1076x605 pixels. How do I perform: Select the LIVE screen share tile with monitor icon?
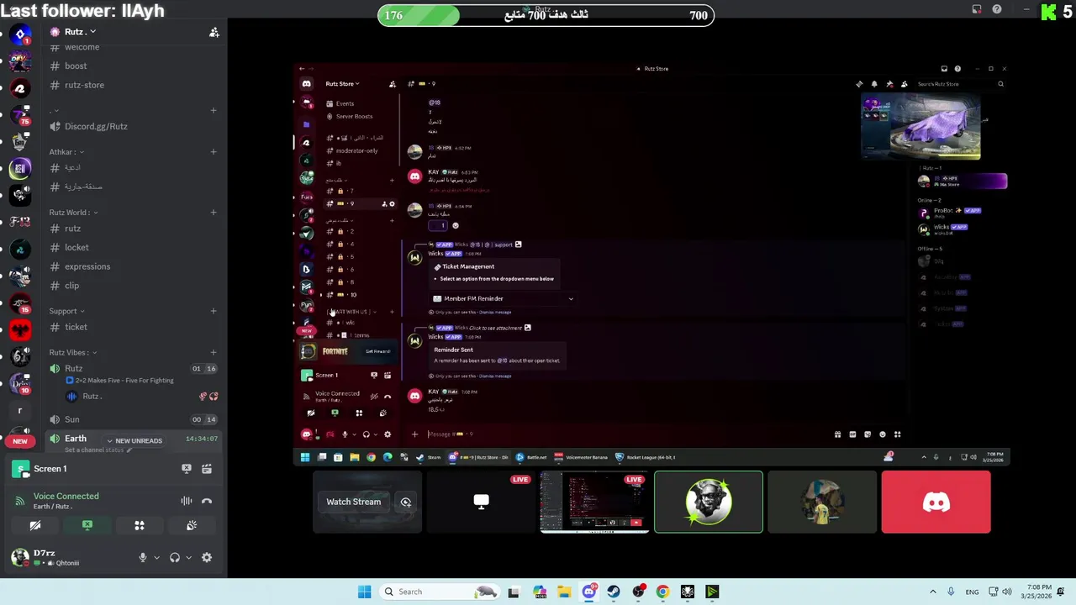481,502
